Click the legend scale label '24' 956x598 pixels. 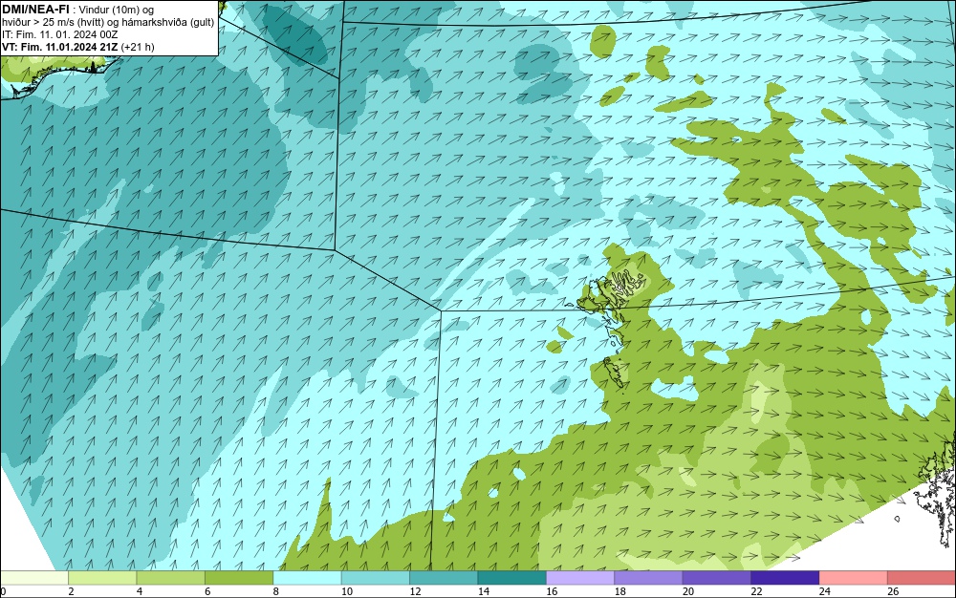(x=825, y=591)
